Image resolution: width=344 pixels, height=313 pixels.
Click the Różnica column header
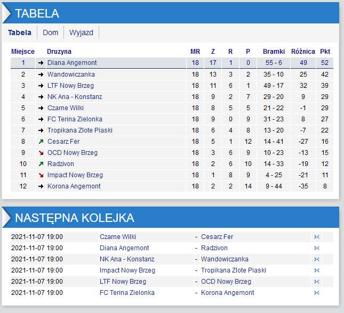point(303,52)
